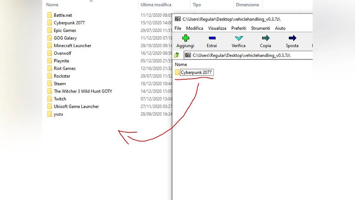
Task: Click the Twitch folder icon
Action: point(50,99)
